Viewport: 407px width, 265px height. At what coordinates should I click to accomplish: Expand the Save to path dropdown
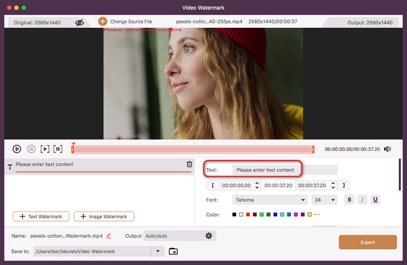coord(158,252)
